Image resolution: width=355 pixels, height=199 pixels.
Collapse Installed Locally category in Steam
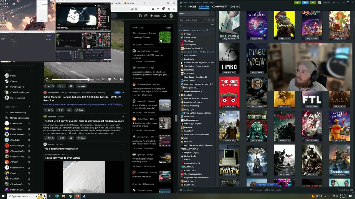click(x=180, y=30)
